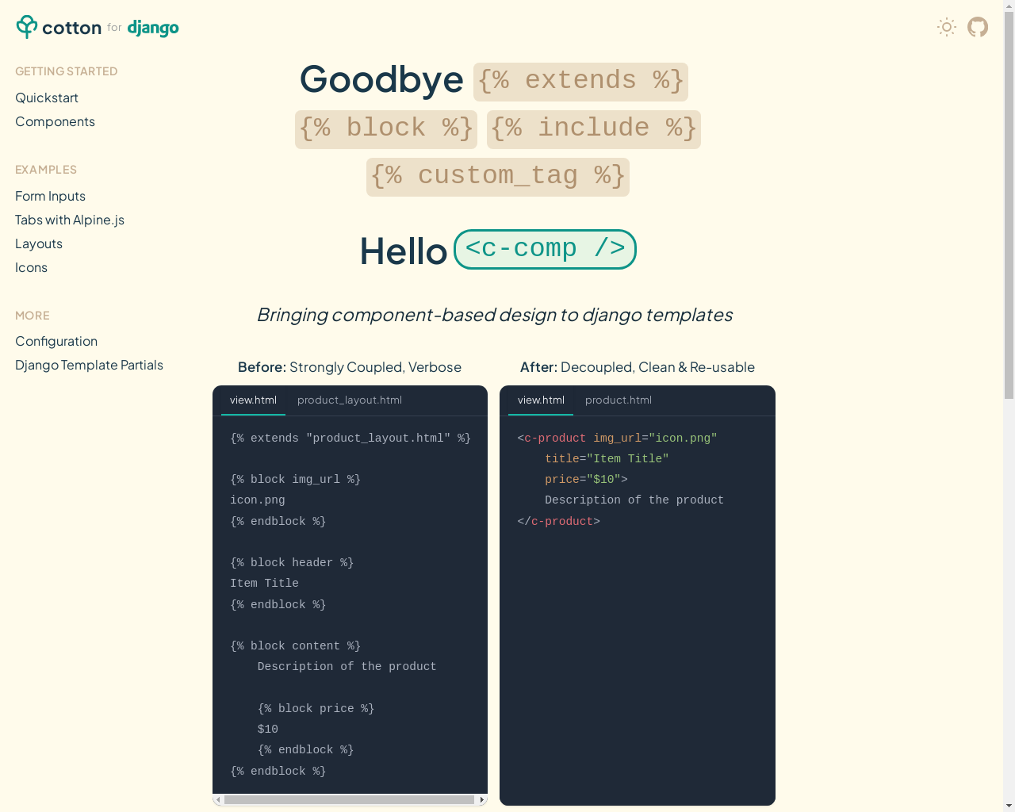Click the '{% block content %}' code line
This screenshot has height=812, width=1015.
(x=295, y=646)
